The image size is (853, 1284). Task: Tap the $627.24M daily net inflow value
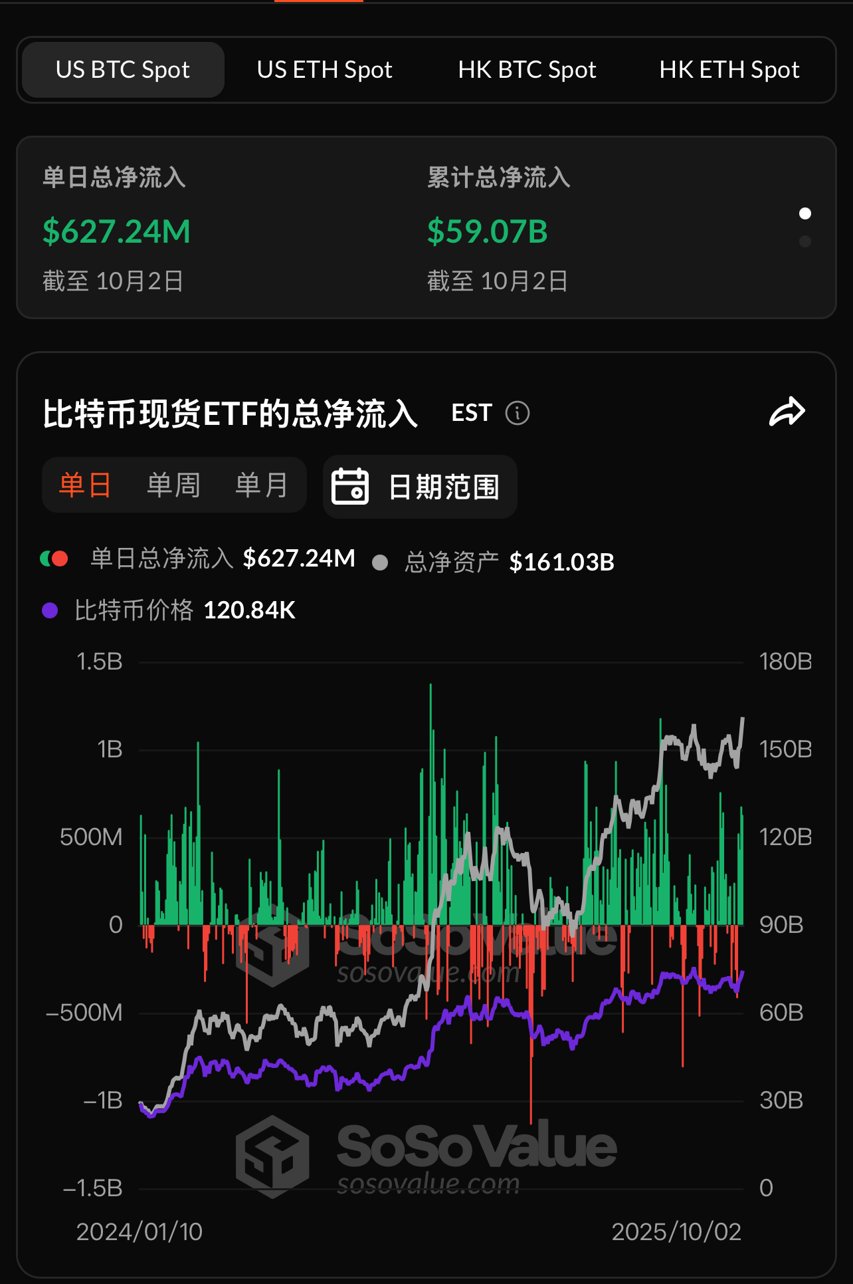116,231
